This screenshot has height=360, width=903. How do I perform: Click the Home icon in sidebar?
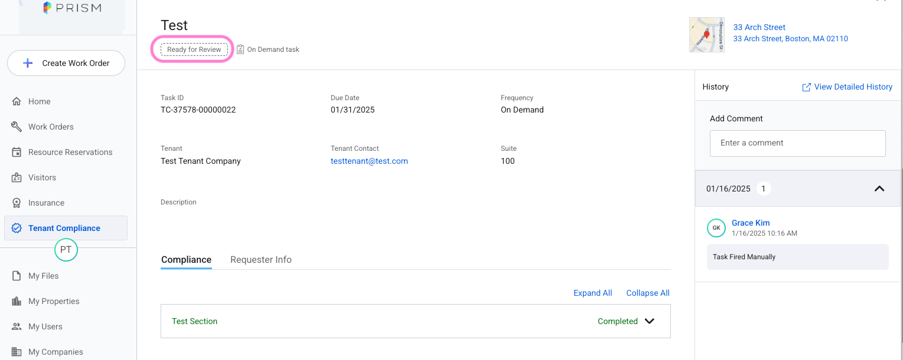click(x=17, y=101)
